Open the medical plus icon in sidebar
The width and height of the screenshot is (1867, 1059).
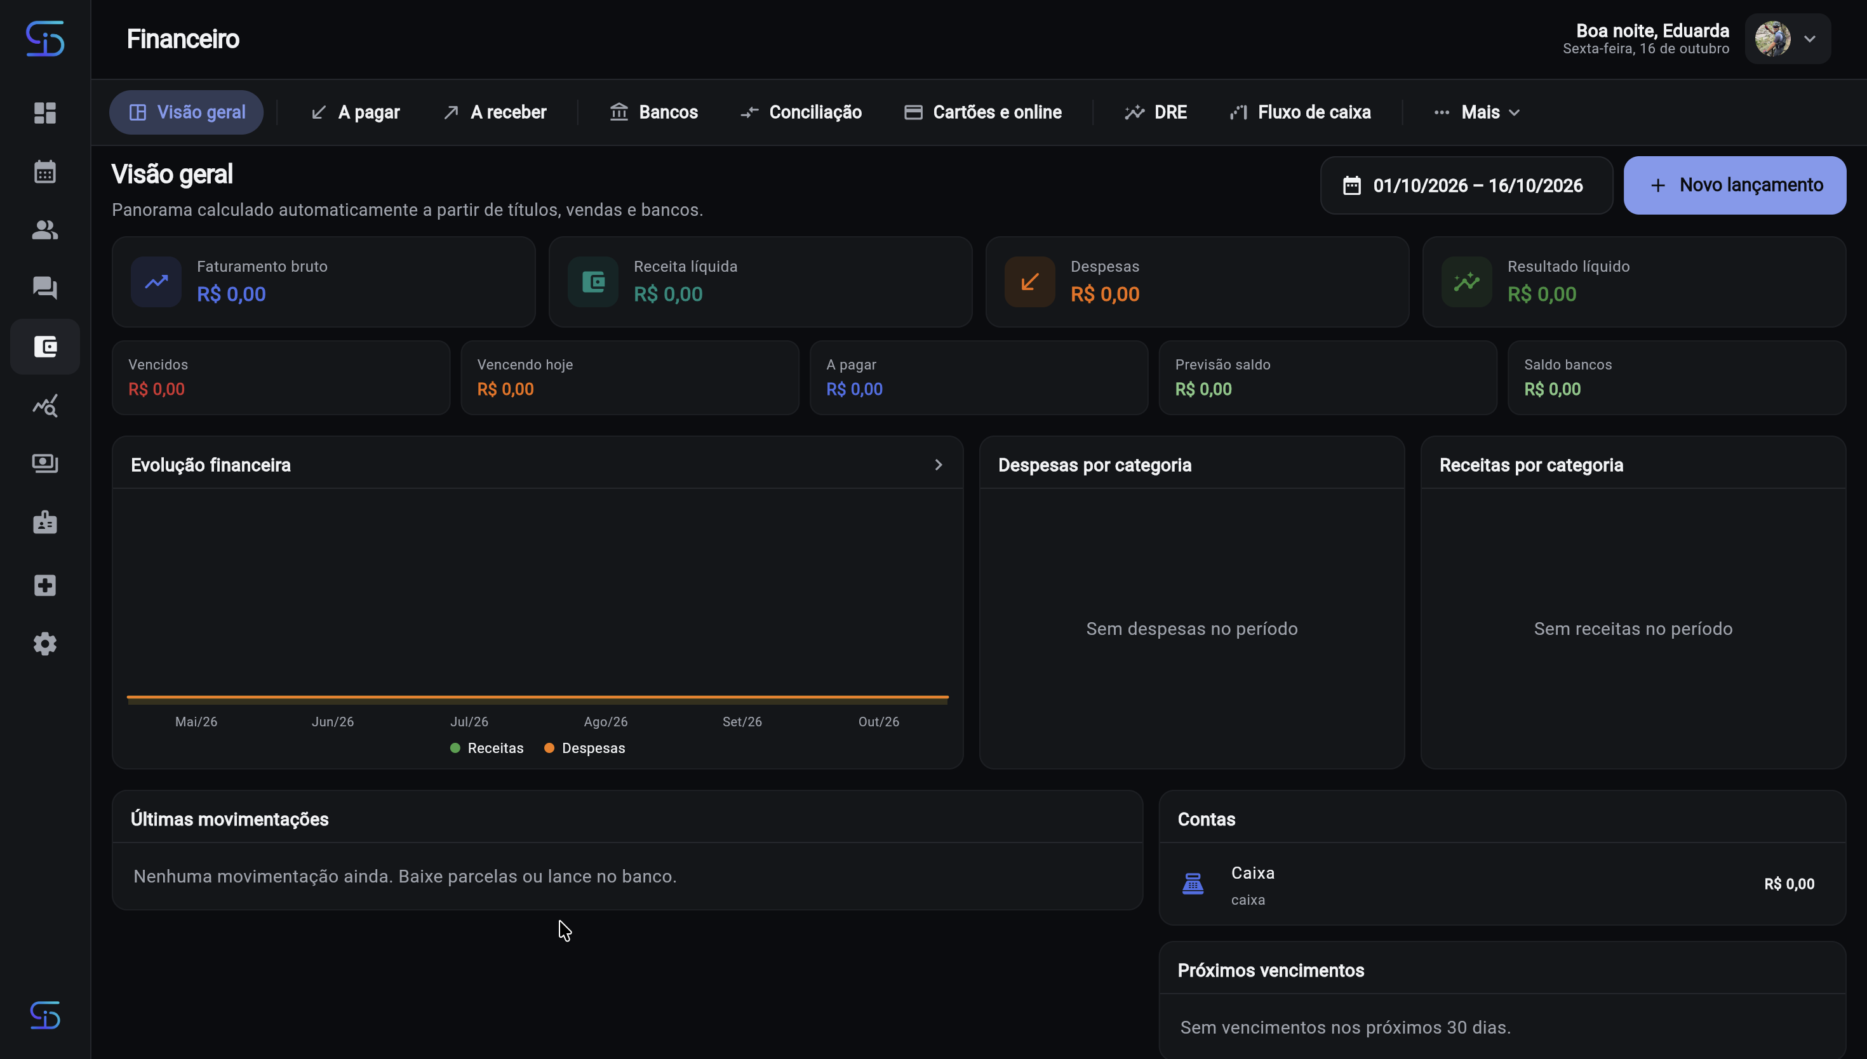tap(45, 585)
